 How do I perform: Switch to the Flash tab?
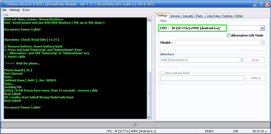[x=199, y=16]
